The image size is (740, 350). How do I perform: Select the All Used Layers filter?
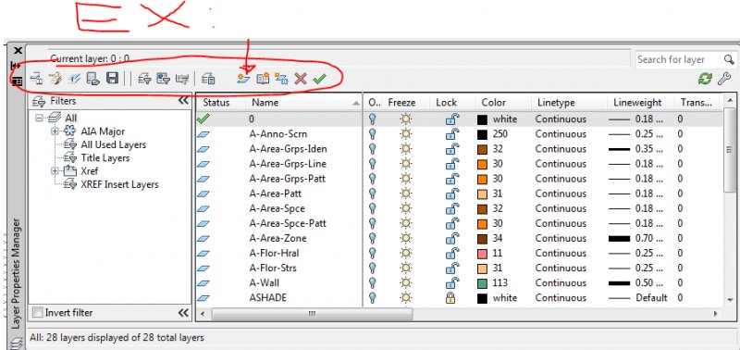(x=113, y=145)
